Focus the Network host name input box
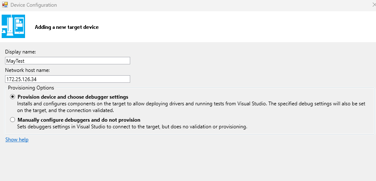 click(68, 79)
